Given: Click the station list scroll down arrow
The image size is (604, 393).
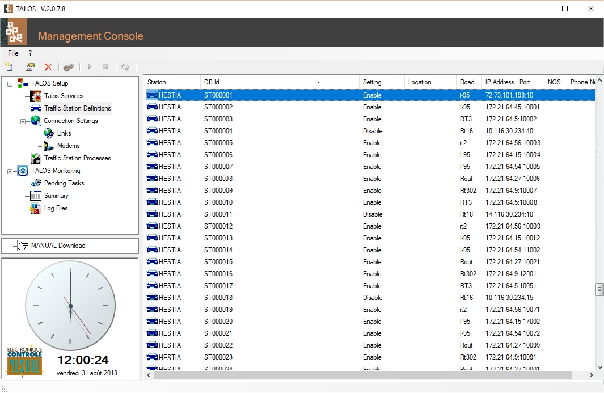Looking at the screenshot, I should 599,367.
